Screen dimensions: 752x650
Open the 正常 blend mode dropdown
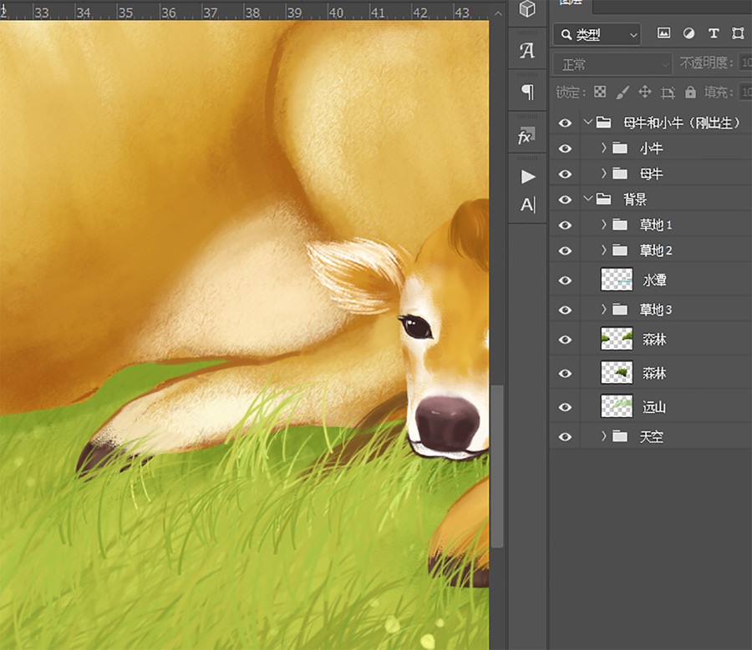point(612,63)
